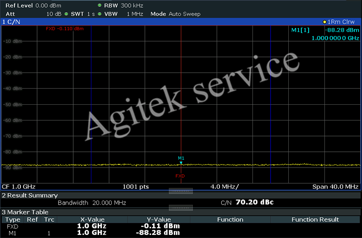This screenshot has height=238, width=362.
Task: Click the FXD row 1.0 GHz X-Value
Action: (92, 226)
